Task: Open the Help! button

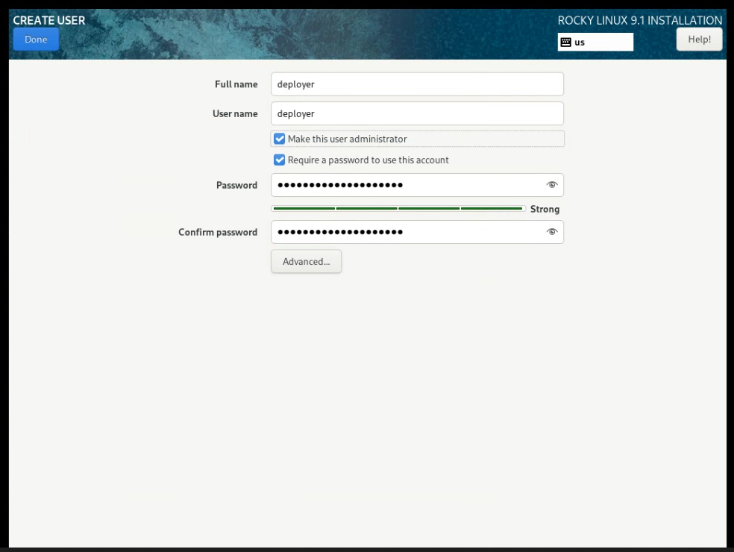Action: tap(699, 40)
